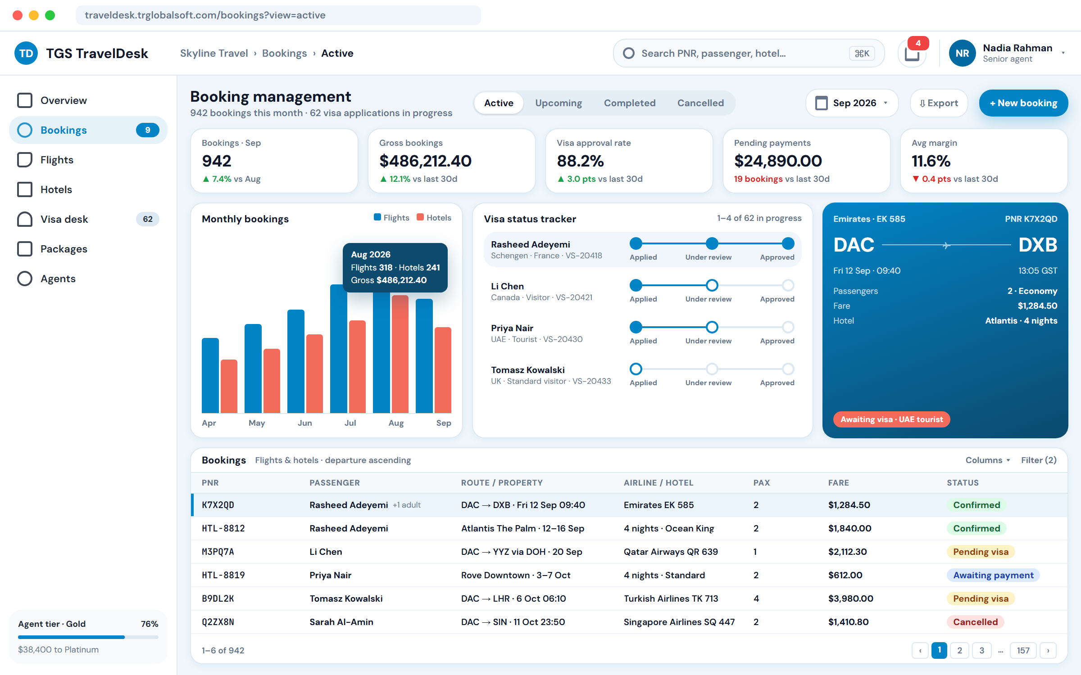Image resolution: width=1081 pixels, height=675 pixels.
Task: Click the Aug flights bar in the chart
Action: click(x=381, y=352)
